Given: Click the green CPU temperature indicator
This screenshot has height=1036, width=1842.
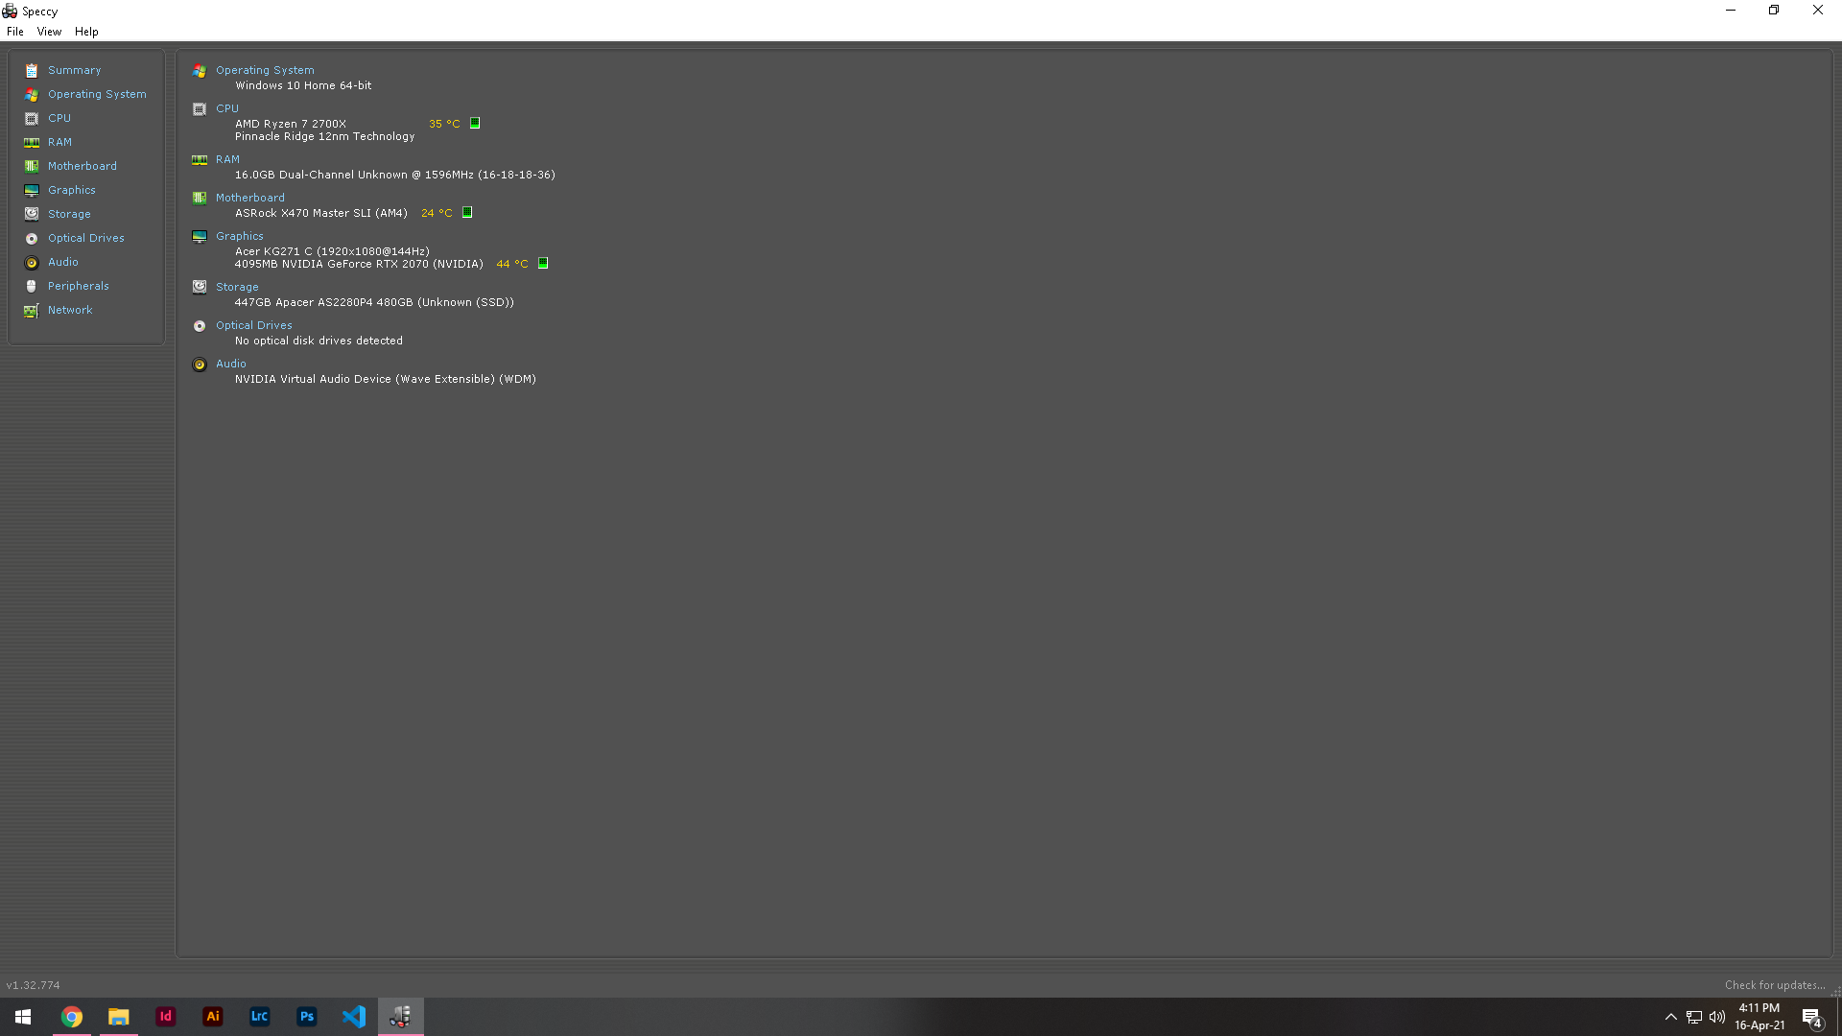Looking at the screenshot, I should pyautogui.click(x=475, y=123).
